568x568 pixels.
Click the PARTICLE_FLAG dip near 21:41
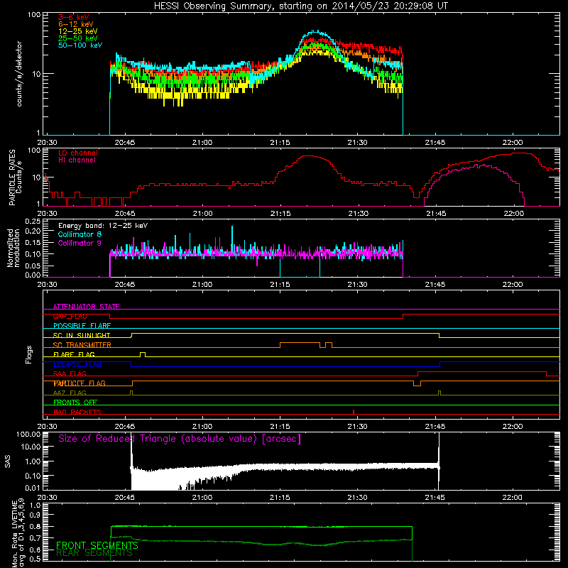(x=417, y=384)
